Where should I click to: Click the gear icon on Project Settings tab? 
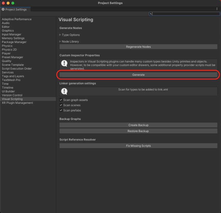point(3,10)
